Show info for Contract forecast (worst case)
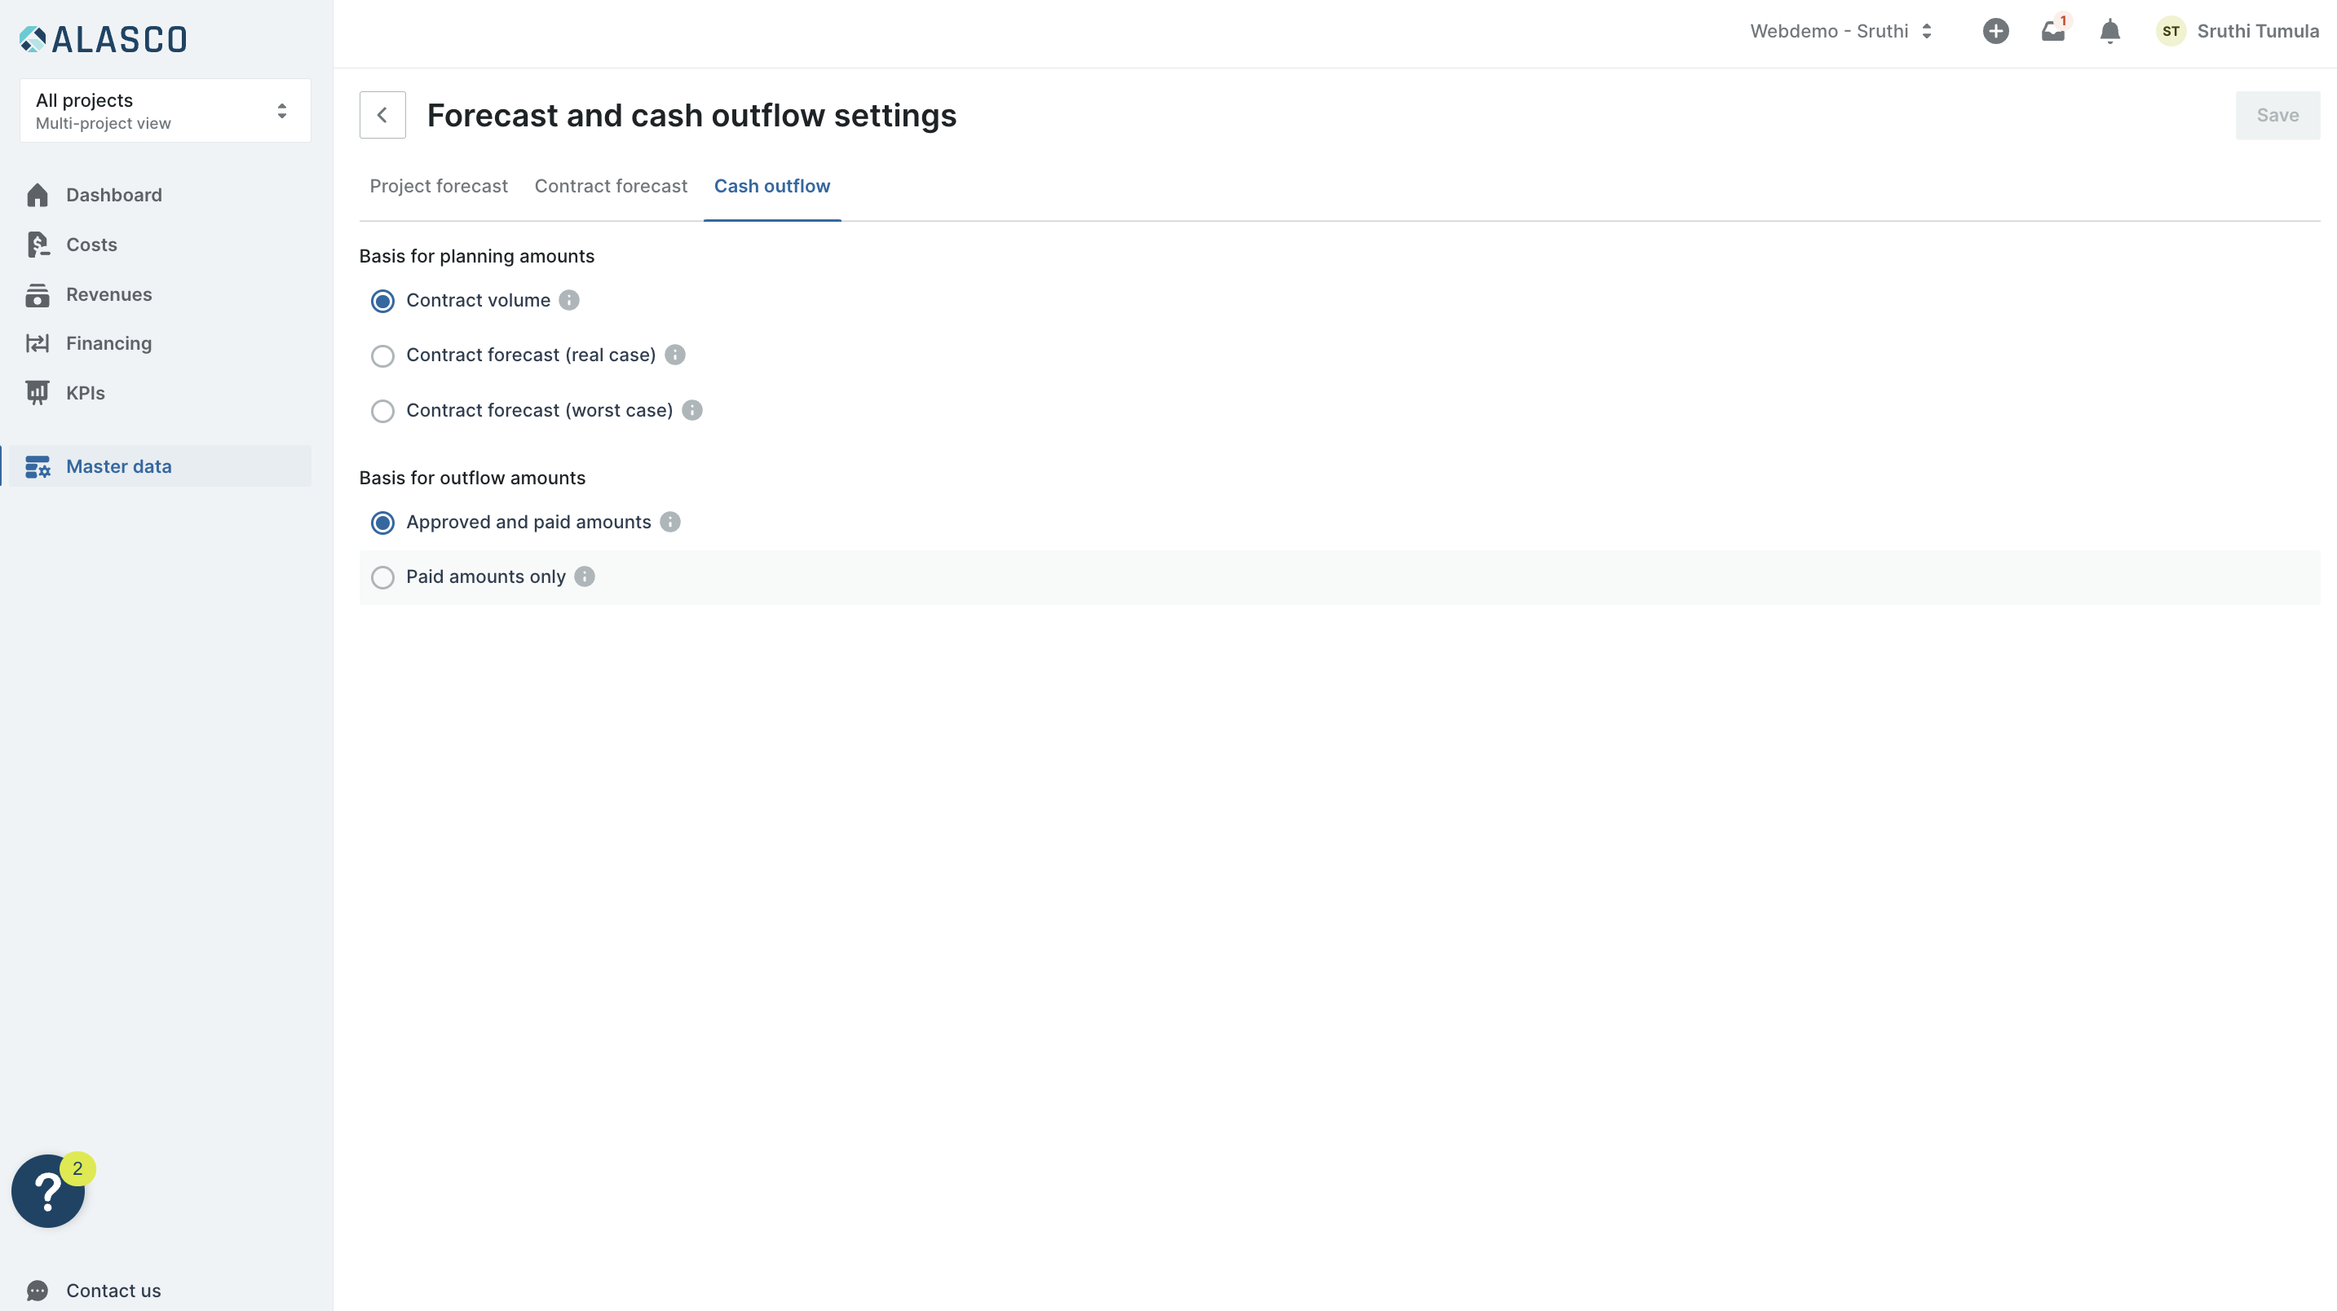Screen dimensions: 2337x1311 point(692,410)
